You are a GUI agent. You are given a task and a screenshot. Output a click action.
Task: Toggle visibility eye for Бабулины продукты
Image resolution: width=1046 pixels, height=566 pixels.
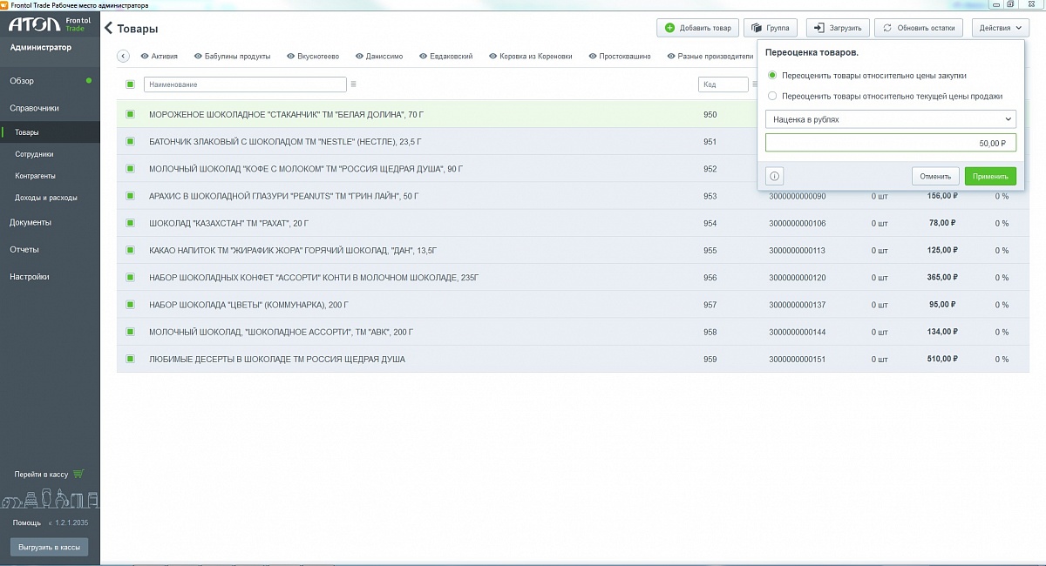tap(198, 57)
